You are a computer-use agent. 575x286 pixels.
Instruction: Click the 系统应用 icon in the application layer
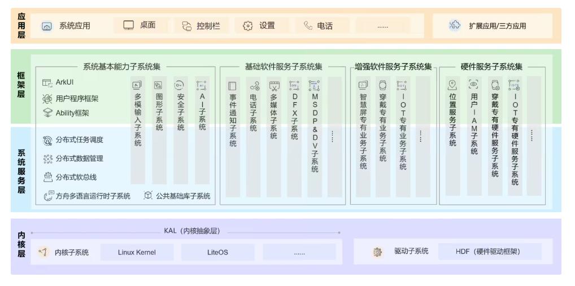(x=47, y=26)
